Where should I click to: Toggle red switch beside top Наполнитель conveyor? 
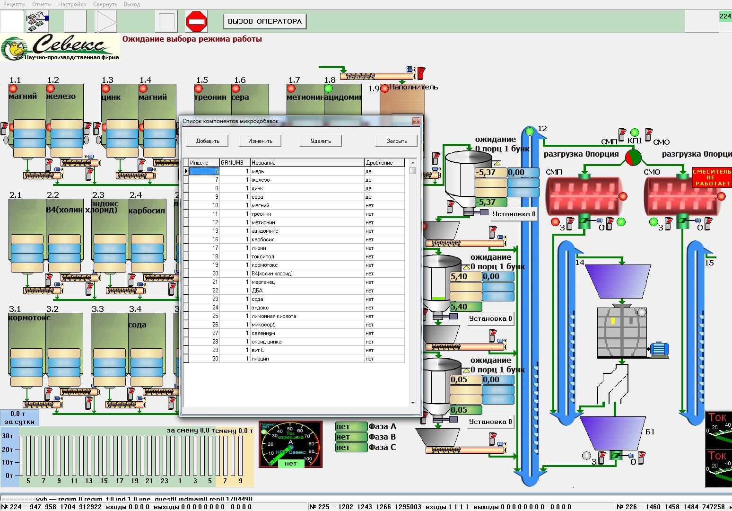click(421, 72)
